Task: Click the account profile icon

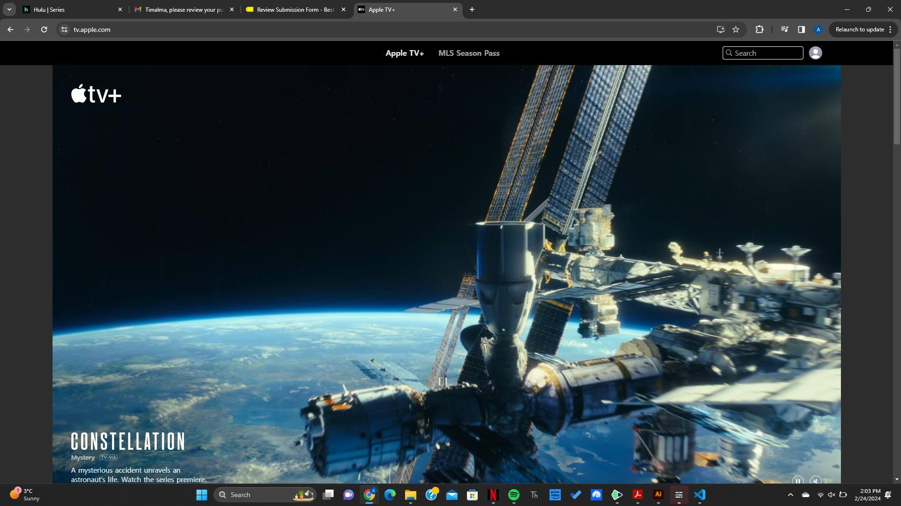Action: (815, 53)
